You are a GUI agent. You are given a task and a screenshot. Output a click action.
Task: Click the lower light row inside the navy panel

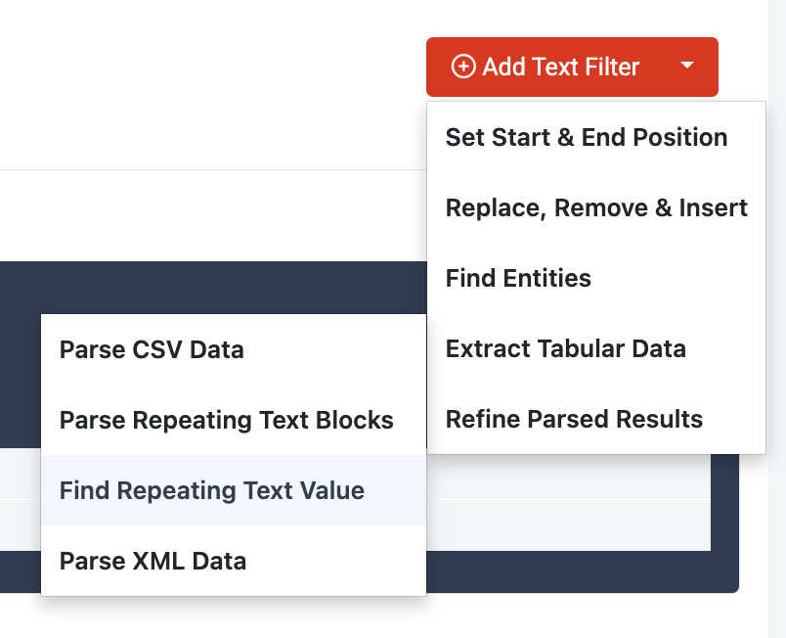(x=567, y=525)
